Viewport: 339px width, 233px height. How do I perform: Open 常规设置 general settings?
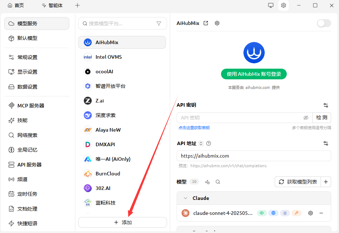click(x=37, y=57)
